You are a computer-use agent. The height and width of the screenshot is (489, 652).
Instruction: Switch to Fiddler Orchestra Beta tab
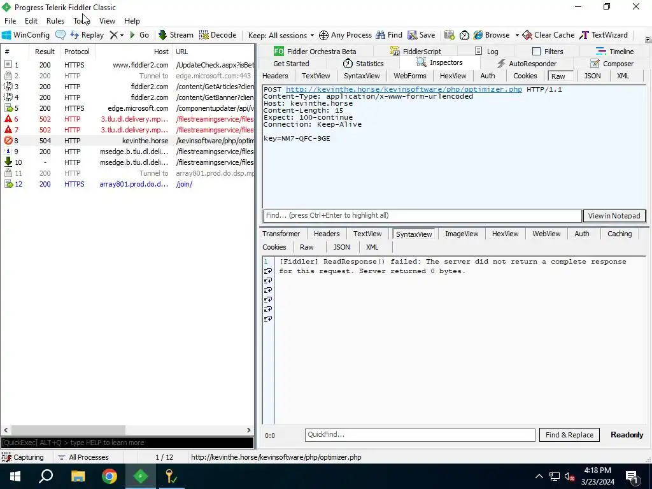click(x=315, y=52)
